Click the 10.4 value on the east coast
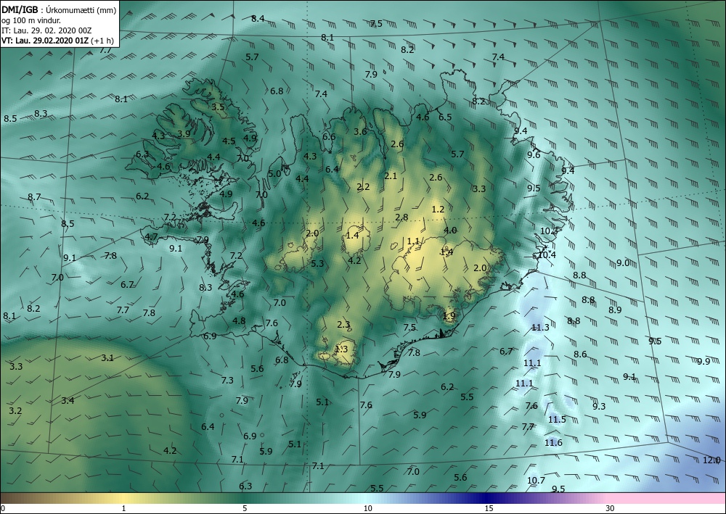Viewport: 726px width, 514px height. pos(547,254)
